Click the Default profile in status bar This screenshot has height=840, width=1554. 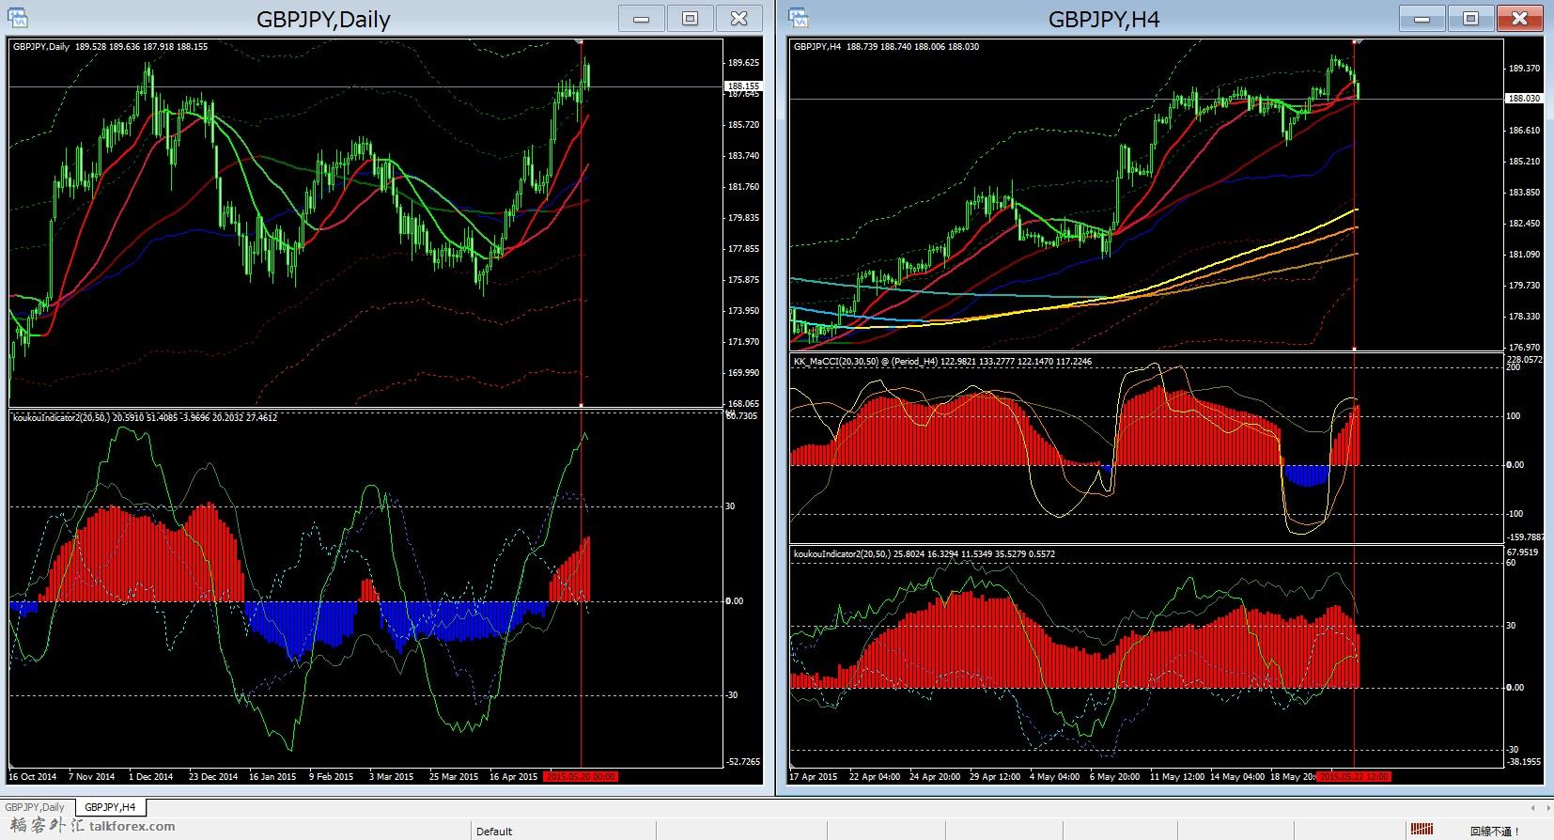click(x=494, y=831)
